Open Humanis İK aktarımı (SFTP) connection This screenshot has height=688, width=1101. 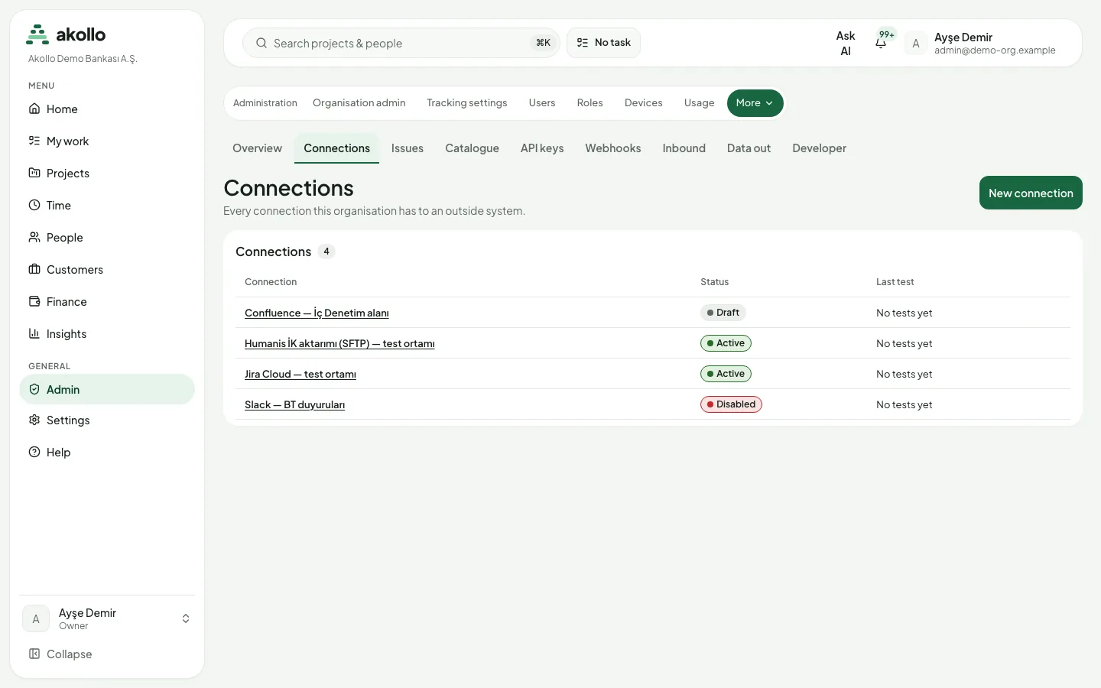coord(339,343)
